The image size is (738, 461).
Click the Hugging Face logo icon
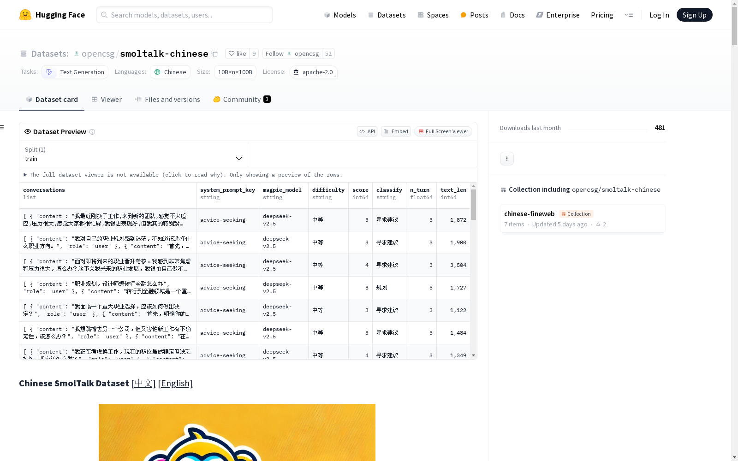click(x=25, y=15)
